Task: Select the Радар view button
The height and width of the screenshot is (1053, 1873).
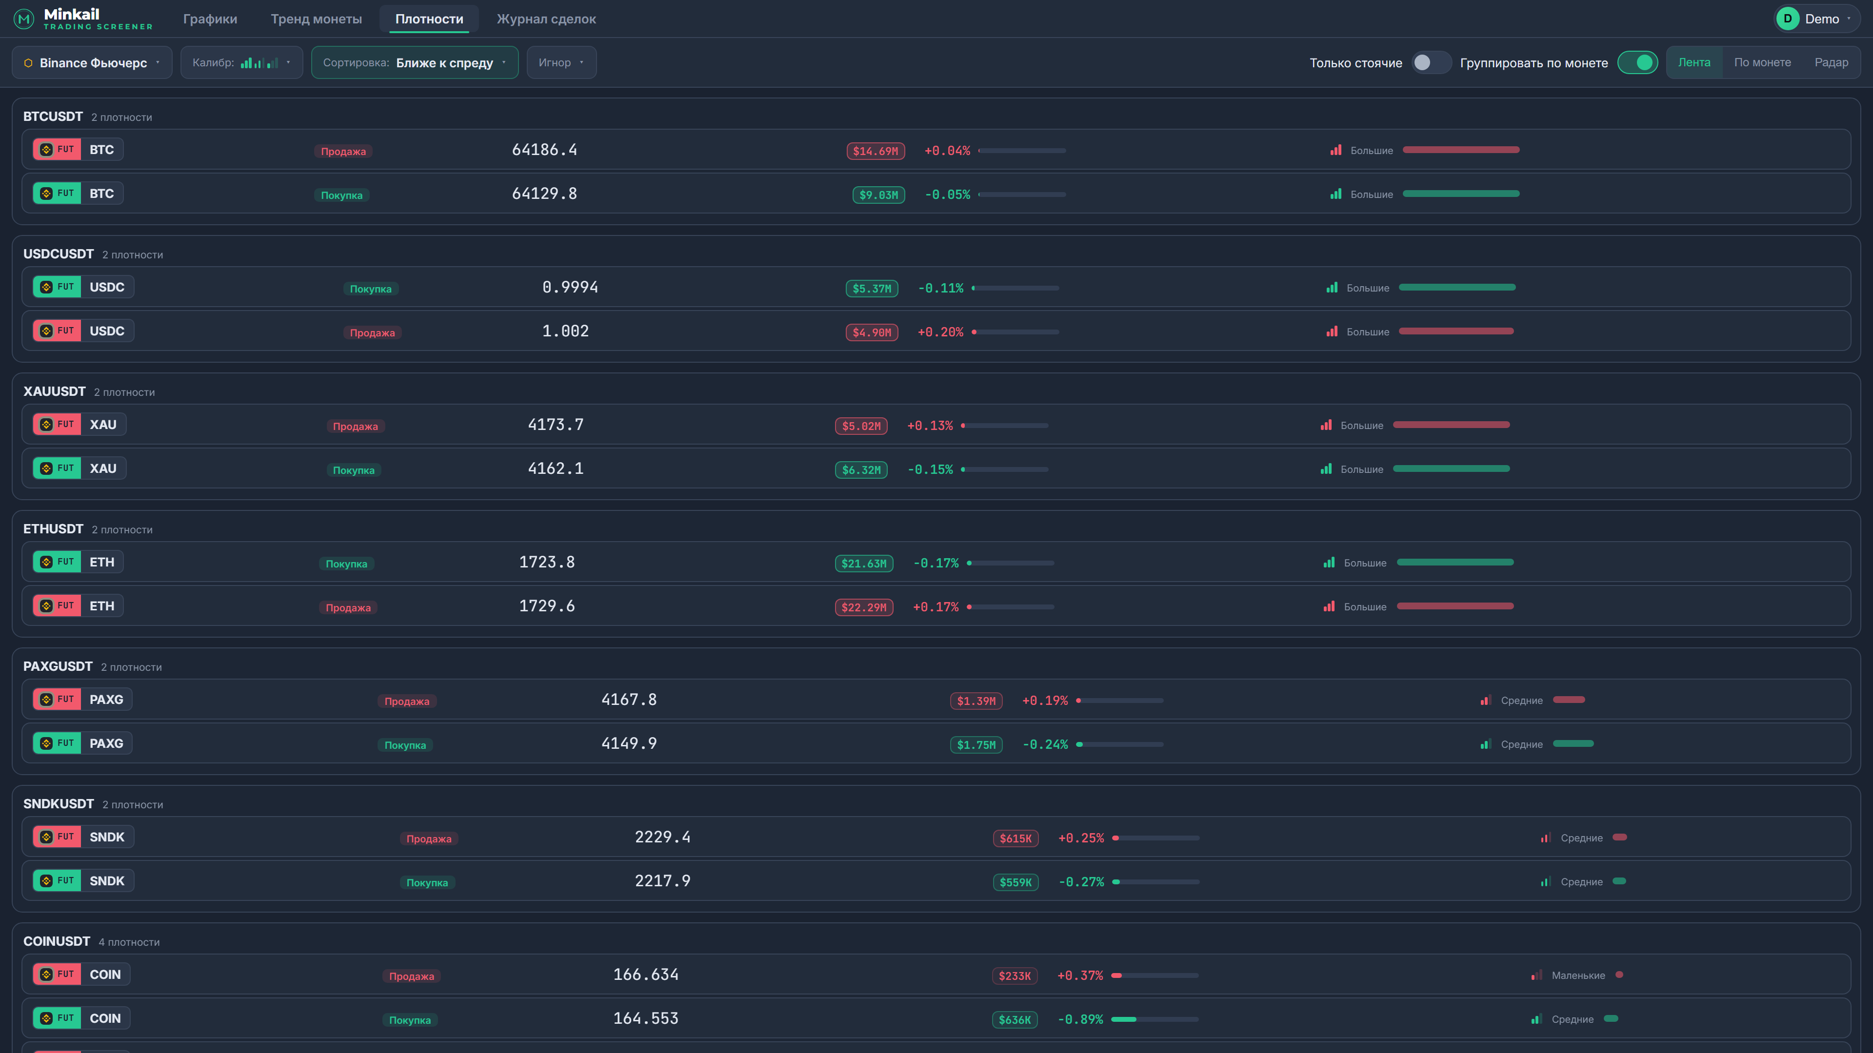Action: [x=1831, y=62]
